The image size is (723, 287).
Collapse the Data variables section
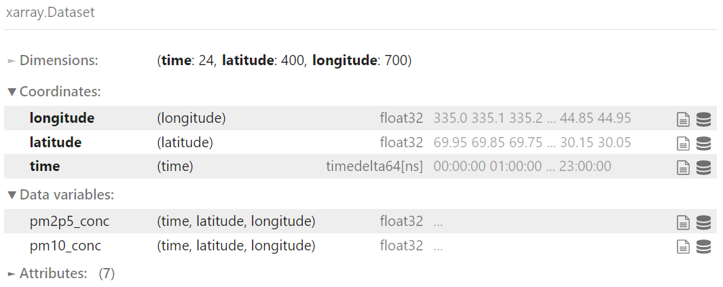(61, 195)
